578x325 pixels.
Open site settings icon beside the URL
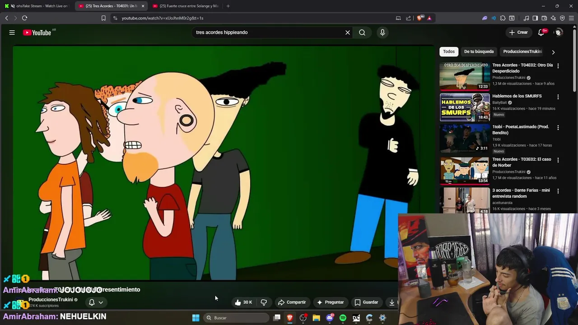point(115,18)
